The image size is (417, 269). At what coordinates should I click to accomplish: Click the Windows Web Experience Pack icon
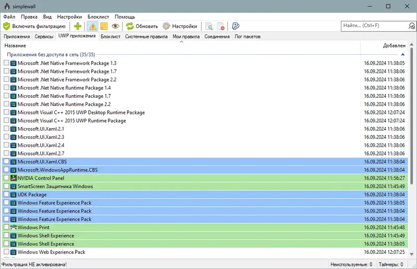click(14, 252)
